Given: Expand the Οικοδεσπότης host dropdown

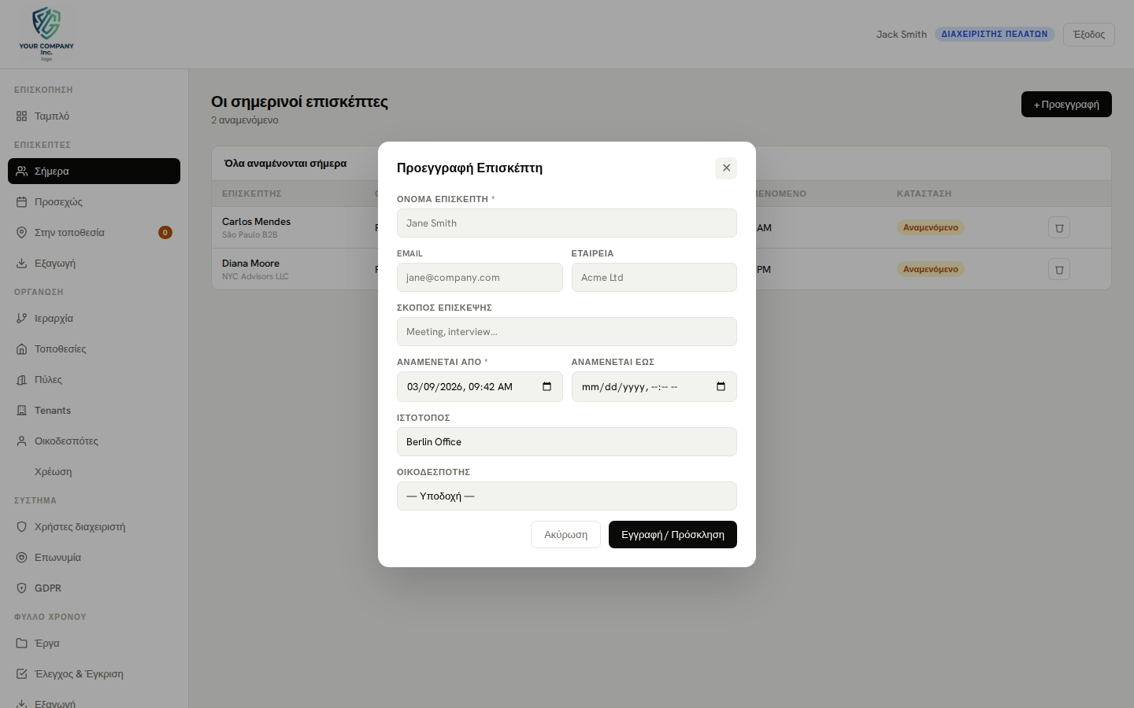Looking at the screenshot, I should pos(566,496).
